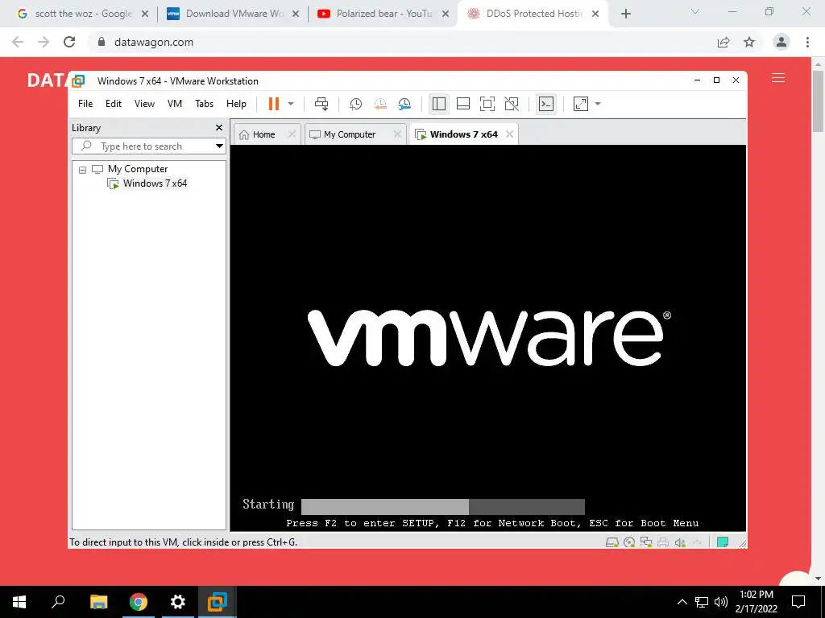Bookmark this page with star icon
The image size is (825, 618).
pos(749,42)
